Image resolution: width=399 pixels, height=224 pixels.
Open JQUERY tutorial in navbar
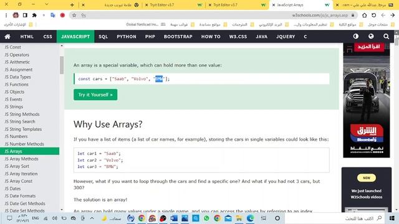[286, 37]
